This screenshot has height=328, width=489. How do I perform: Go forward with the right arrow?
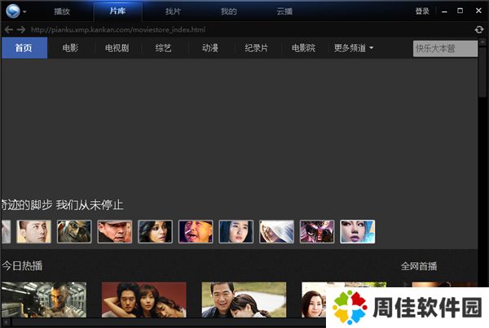pos(21,30)
